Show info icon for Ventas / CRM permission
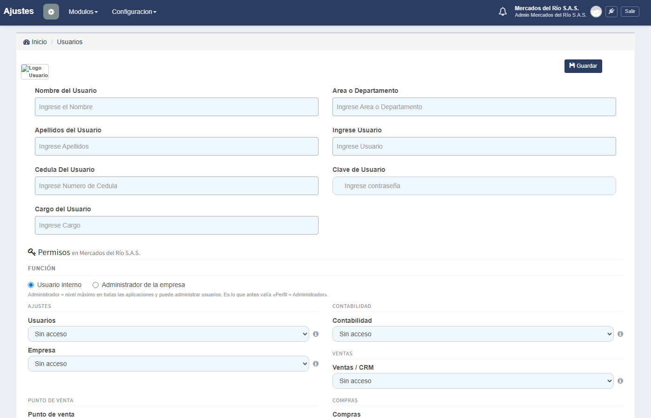This screenshot has height=418, width=651. tap(620, 381)
